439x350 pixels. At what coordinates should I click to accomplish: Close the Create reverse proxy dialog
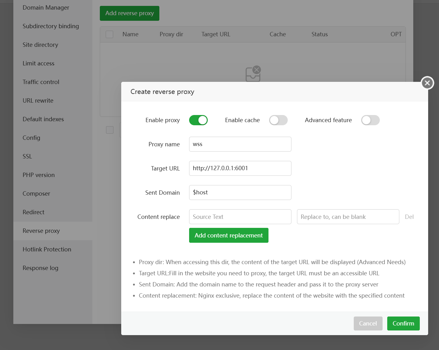(427, 83)
